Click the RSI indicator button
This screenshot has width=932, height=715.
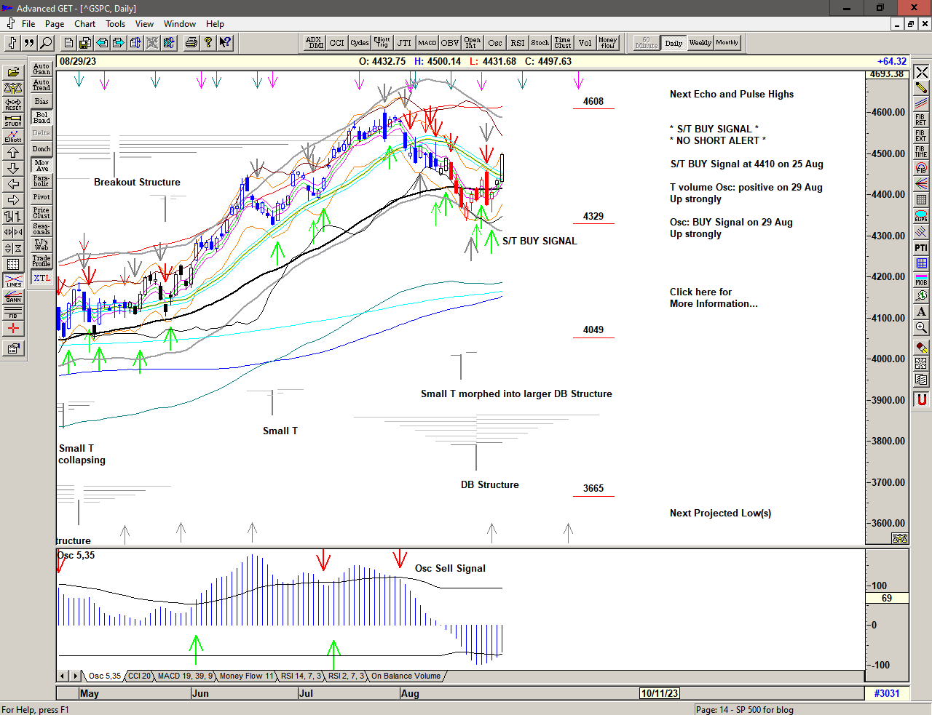point(517,43)
